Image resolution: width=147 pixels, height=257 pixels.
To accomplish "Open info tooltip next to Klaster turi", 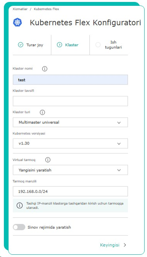I will 42,113.
